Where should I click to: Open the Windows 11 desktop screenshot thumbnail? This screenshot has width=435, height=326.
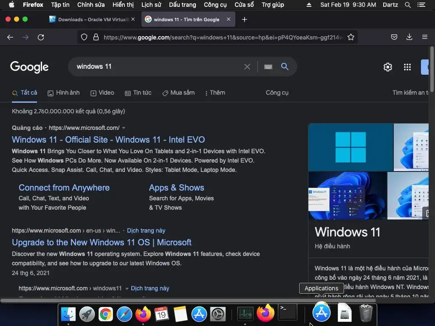click(x=347, y=196)
